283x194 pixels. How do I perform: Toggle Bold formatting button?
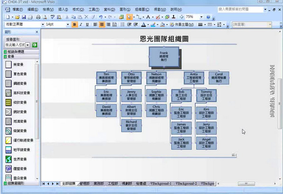pos(75,25)
